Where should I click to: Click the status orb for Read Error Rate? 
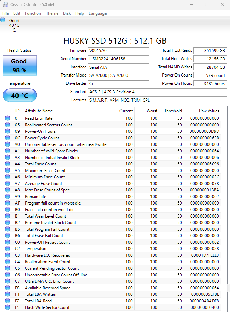[8, 118]
